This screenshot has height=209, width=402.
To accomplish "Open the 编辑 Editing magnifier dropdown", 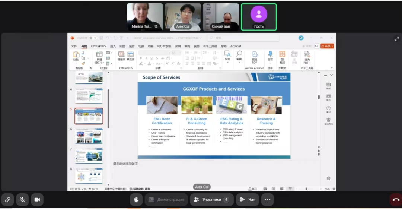I will 239,57.
